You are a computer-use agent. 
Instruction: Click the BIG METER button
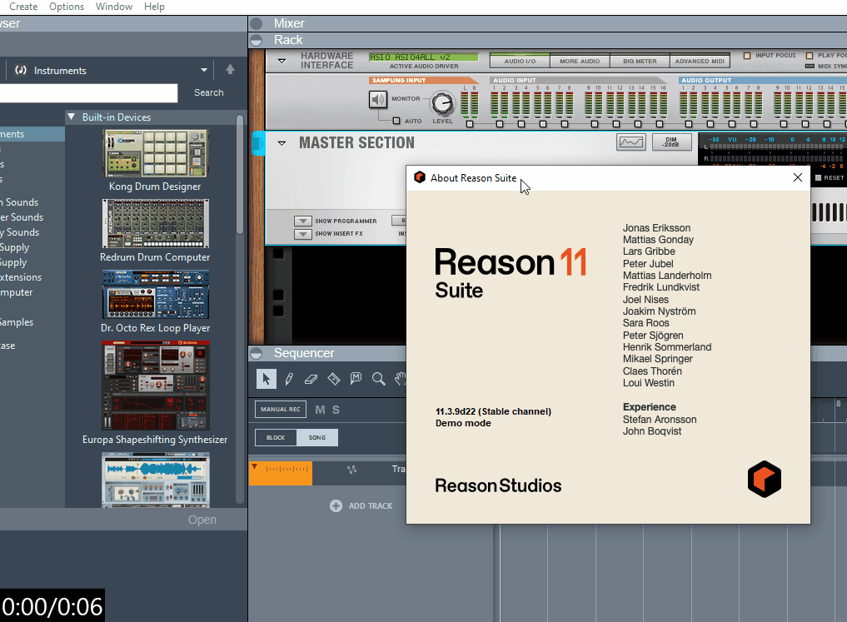640,61
